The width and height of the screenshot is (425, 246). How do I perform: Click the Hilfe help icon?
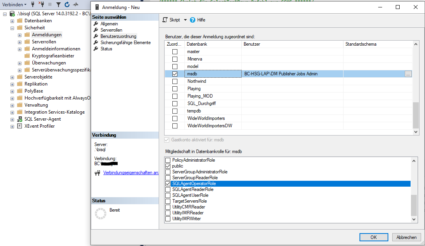point(193,20)
